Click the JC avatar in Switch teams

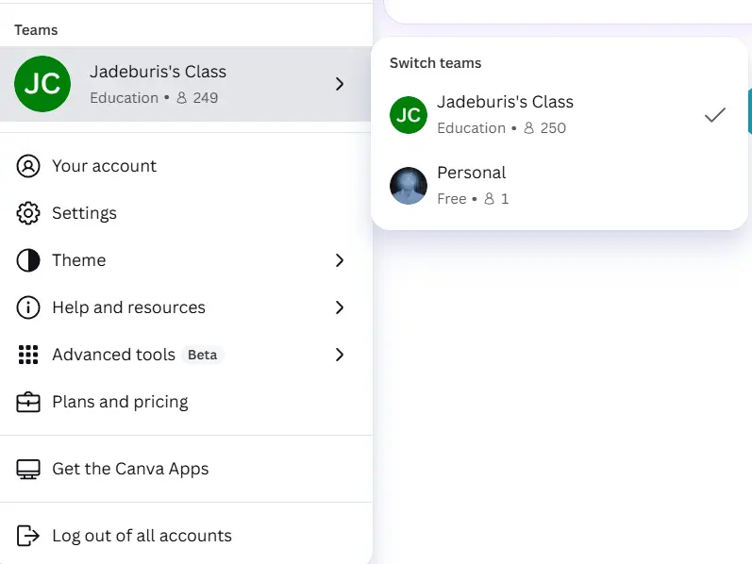(x=409, y=115)
